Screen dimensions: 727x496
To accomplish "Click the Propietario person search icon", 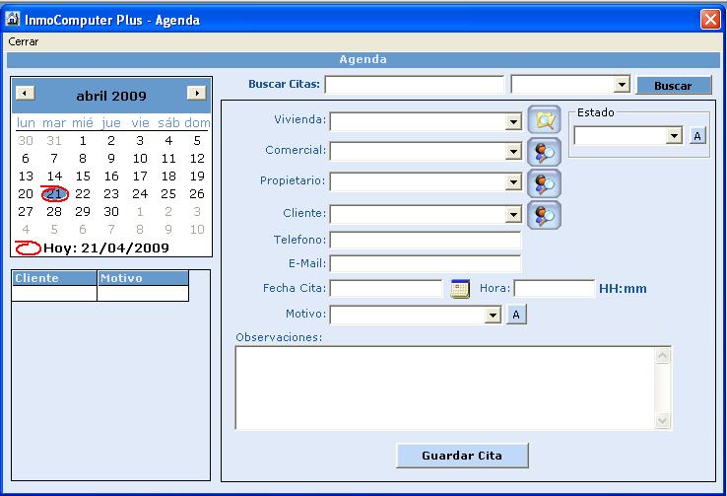I will (x=545, y=183).
